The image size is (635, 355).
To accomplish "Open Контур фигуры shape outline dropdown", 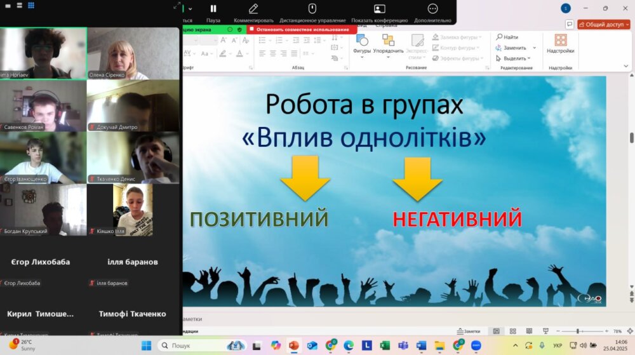I will pyautogui.click(x=456, y=48).
